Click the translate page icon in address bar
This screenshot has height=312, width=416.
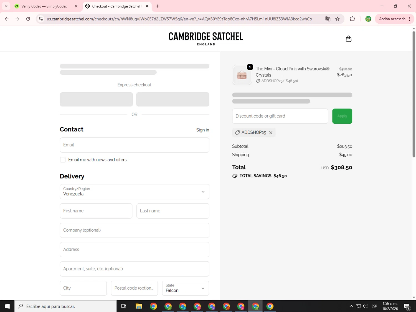(328, 19)
